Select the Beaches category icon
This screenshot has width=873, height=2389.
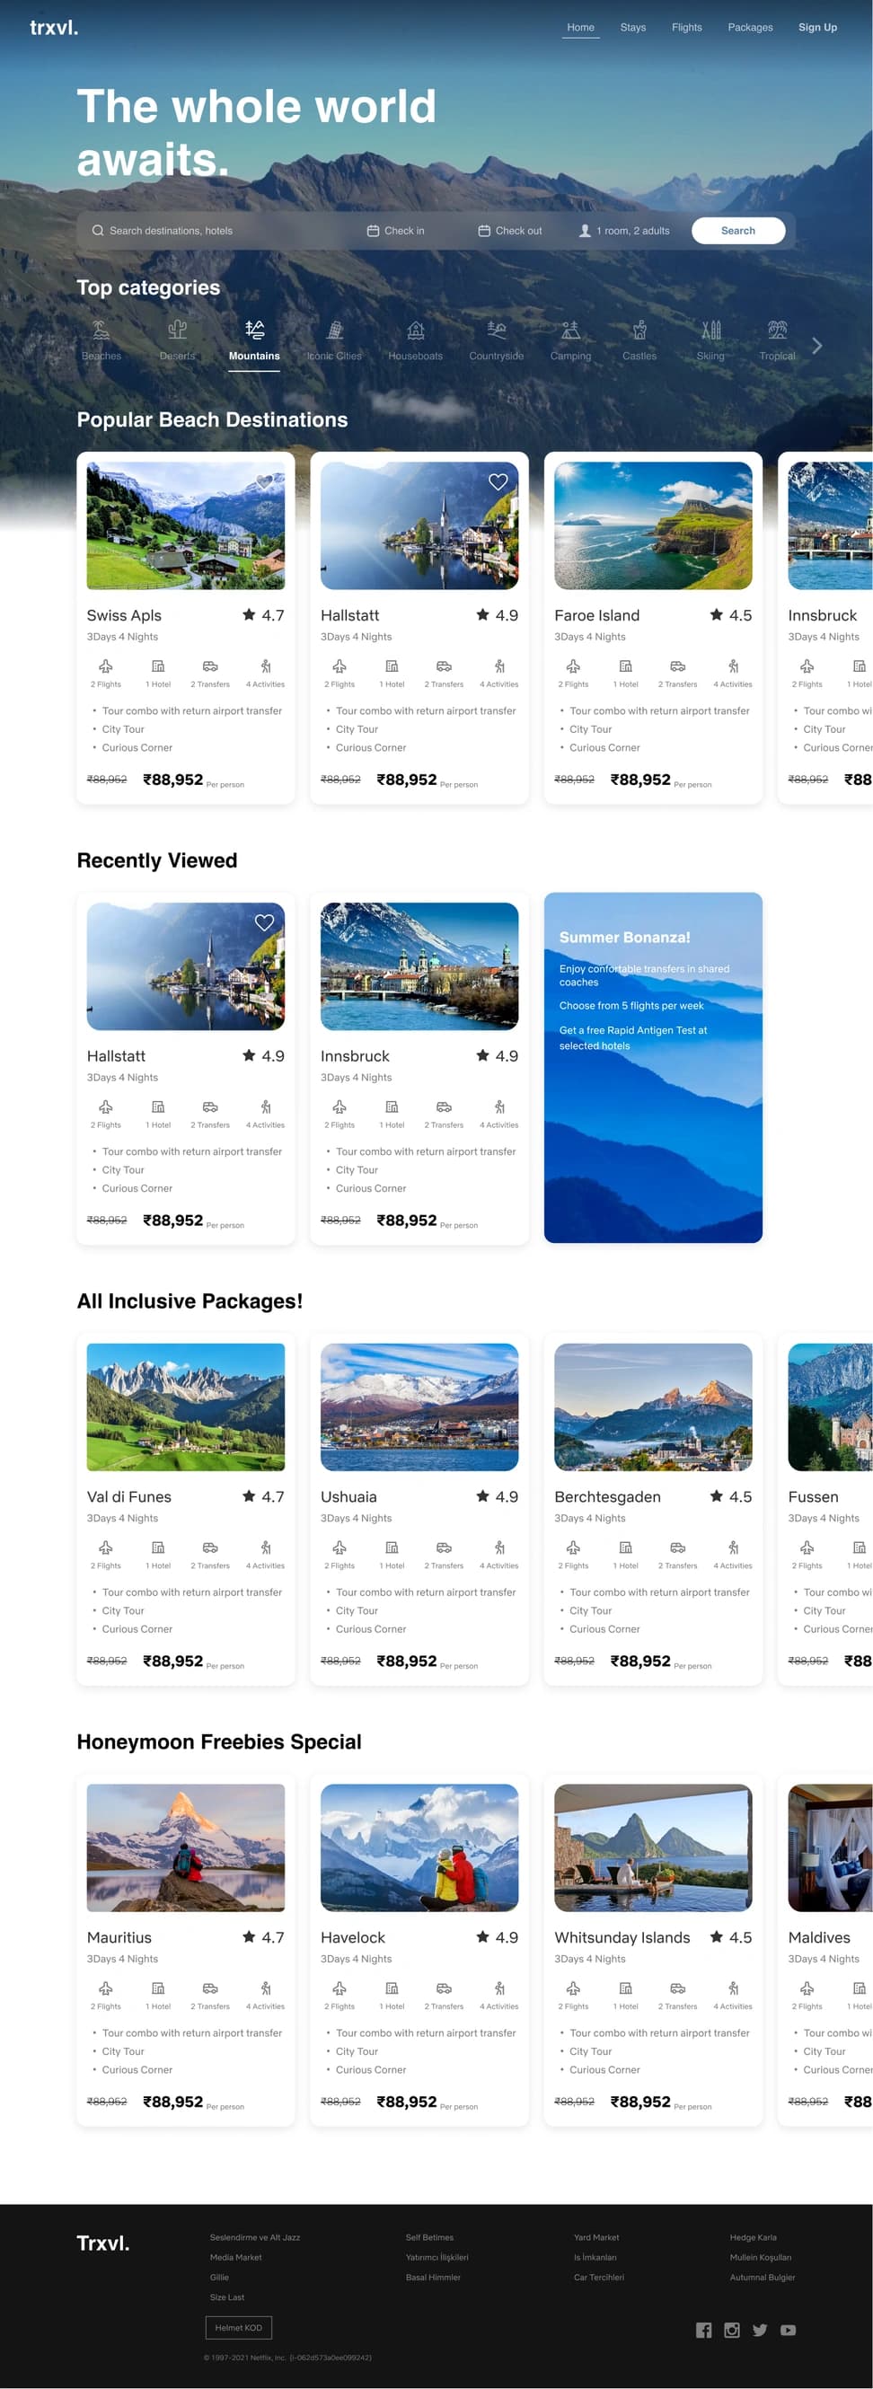101,330
